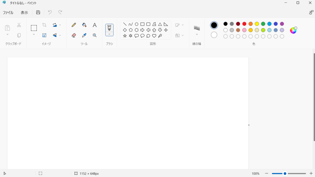Select the red color swatch

pos(244,24)
